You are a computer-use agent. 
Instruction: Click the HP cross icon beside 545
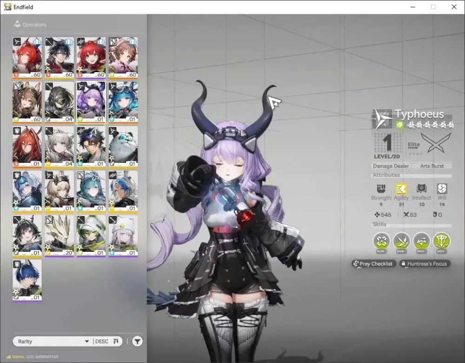(377, 214)
